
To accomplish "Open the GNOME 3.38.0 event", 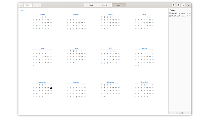I will pos(178,13).
